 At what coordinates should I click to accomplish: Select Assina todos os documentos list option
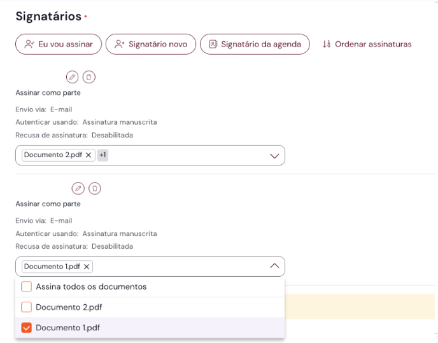coord(91,287)
